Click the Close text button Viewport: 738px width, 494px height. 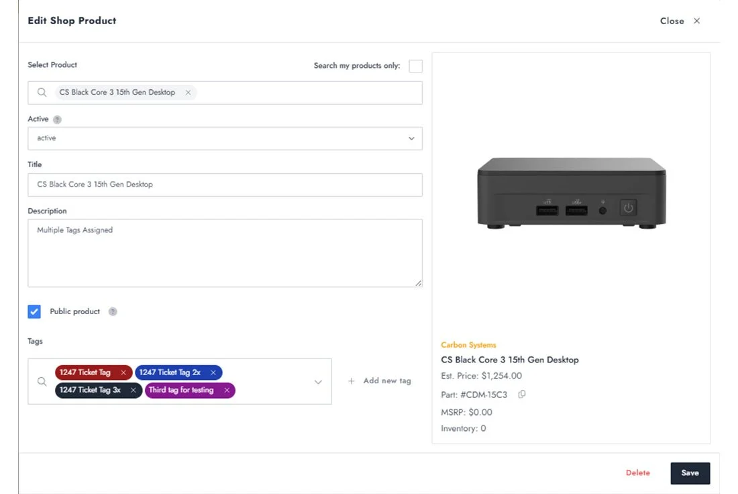coord(672,21)
